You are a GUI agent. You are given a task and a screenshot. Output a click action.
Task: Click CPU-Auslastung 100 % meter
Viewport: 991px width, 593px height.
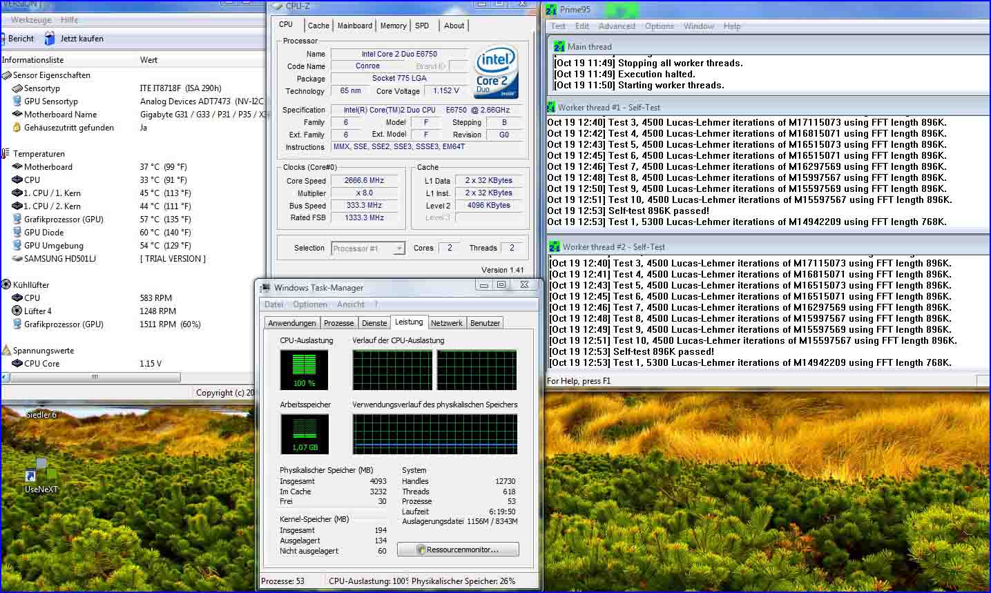pyautogui.click(x=304, y=370)
